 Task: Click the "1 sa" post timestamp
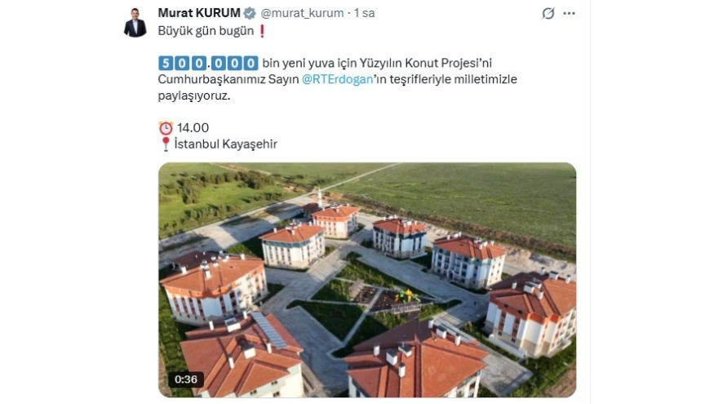coord(365,13)
